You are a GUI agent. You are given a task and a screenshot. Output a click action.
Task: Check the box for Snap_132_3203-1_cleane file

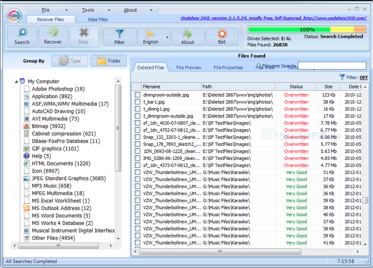[x=137, y=137]
